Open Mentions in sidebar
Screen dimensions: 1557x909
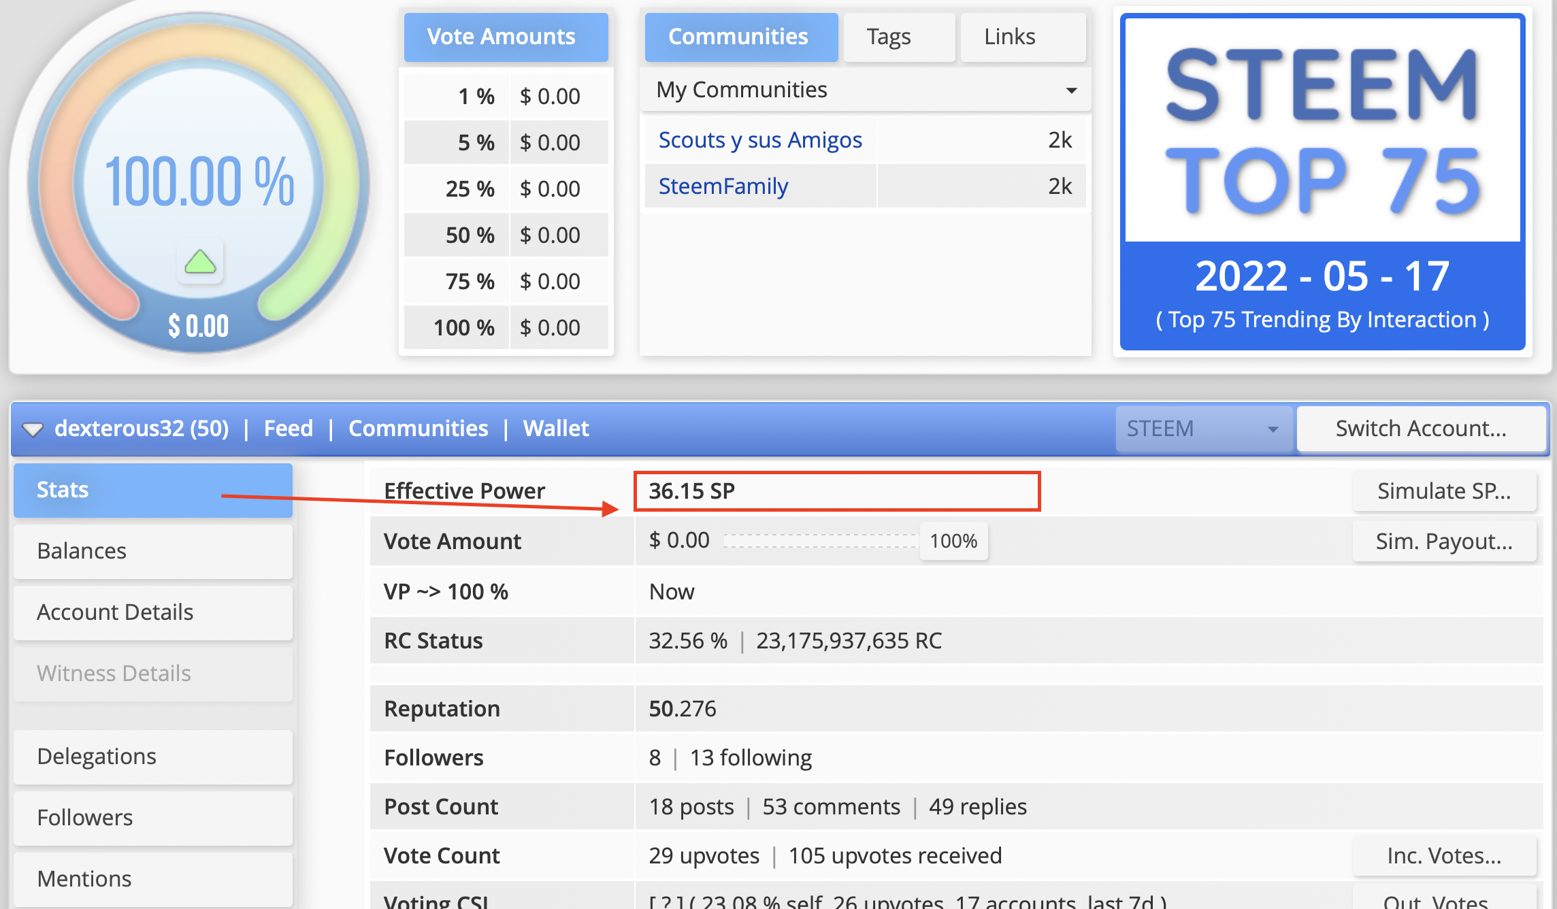point(153,879)
